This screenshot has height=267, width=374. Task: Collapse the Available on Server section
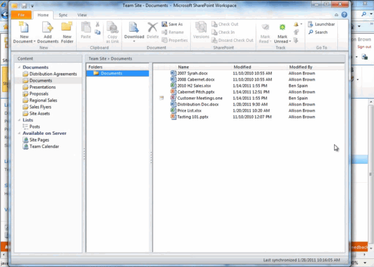pyautogui.click(x=19, y=133)
